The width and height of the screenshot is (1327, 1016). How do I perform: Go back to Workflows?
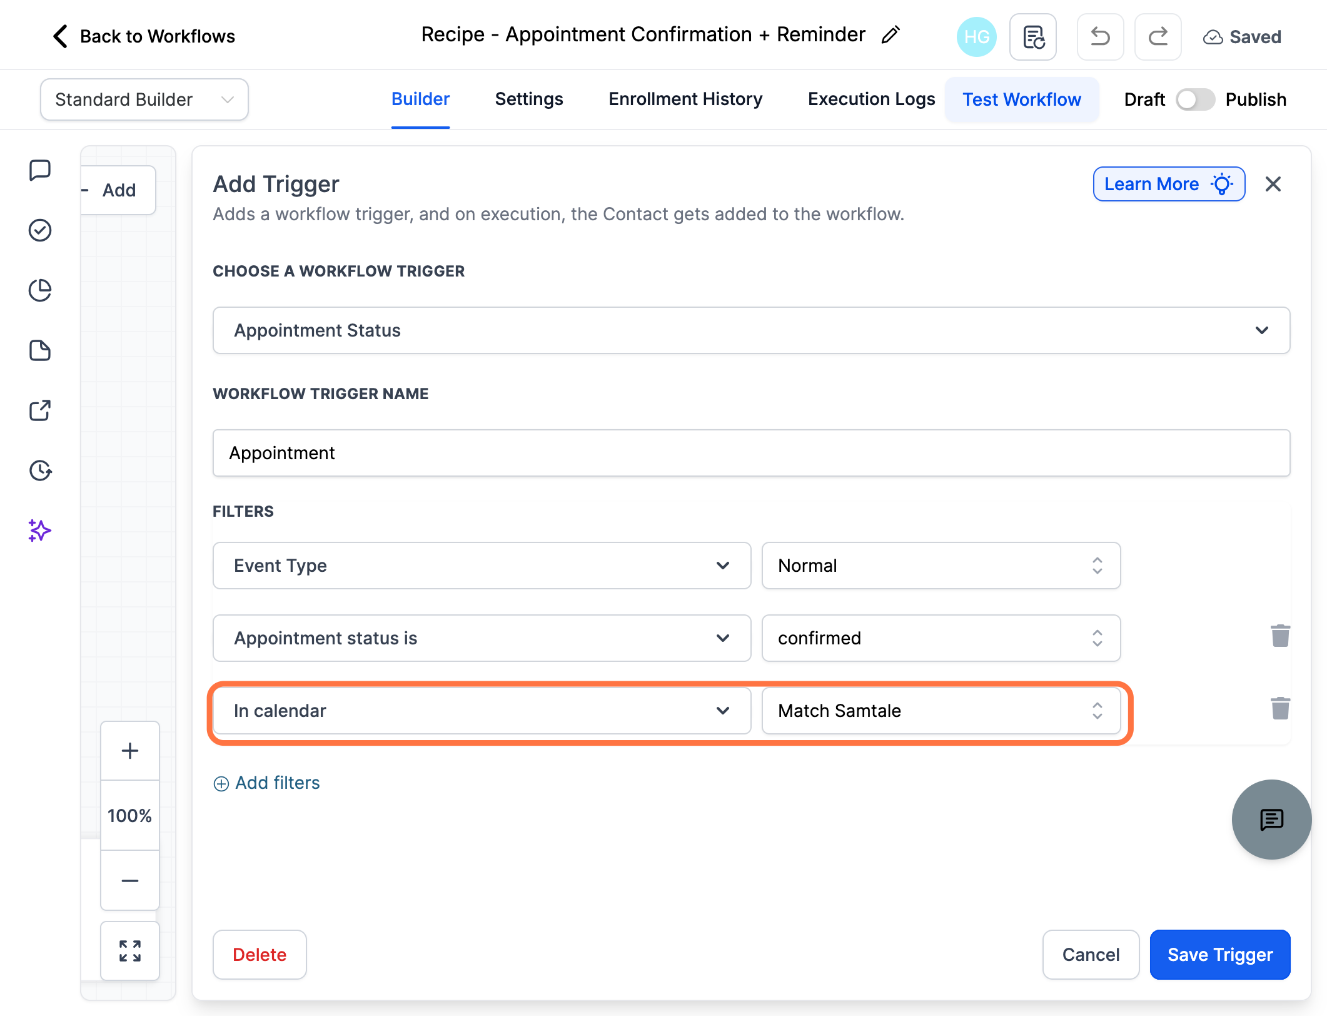(144, 36)
